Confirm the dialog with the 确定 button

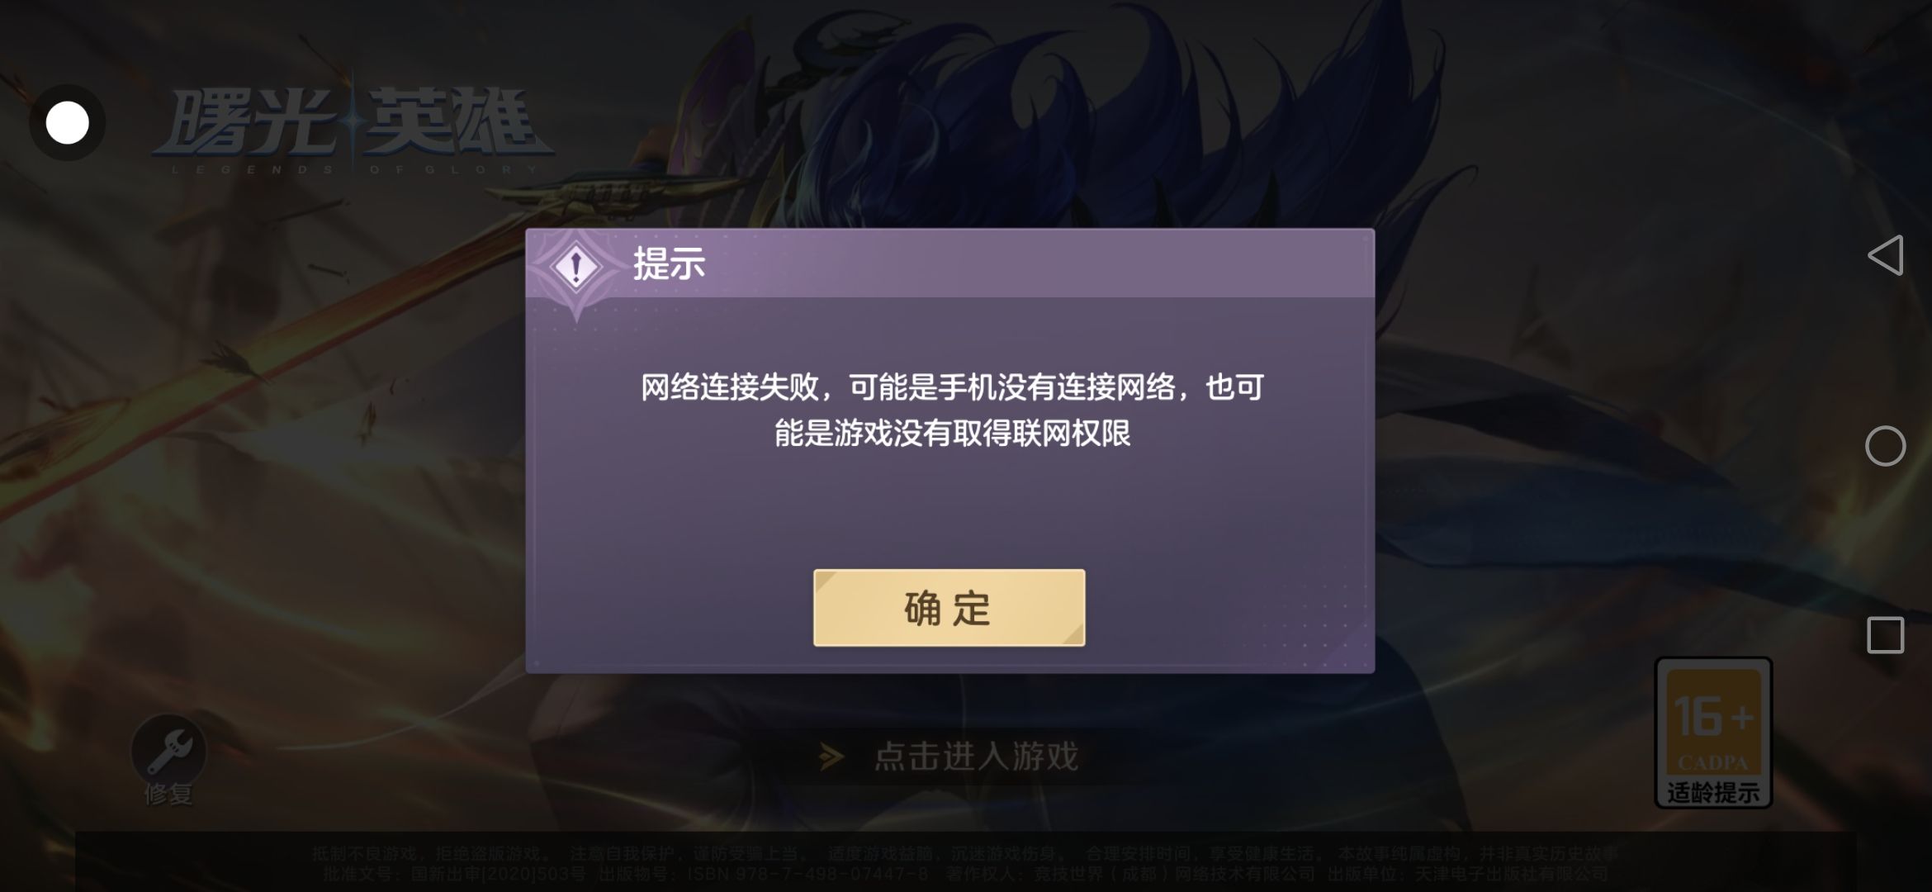(x=949, y=608)
